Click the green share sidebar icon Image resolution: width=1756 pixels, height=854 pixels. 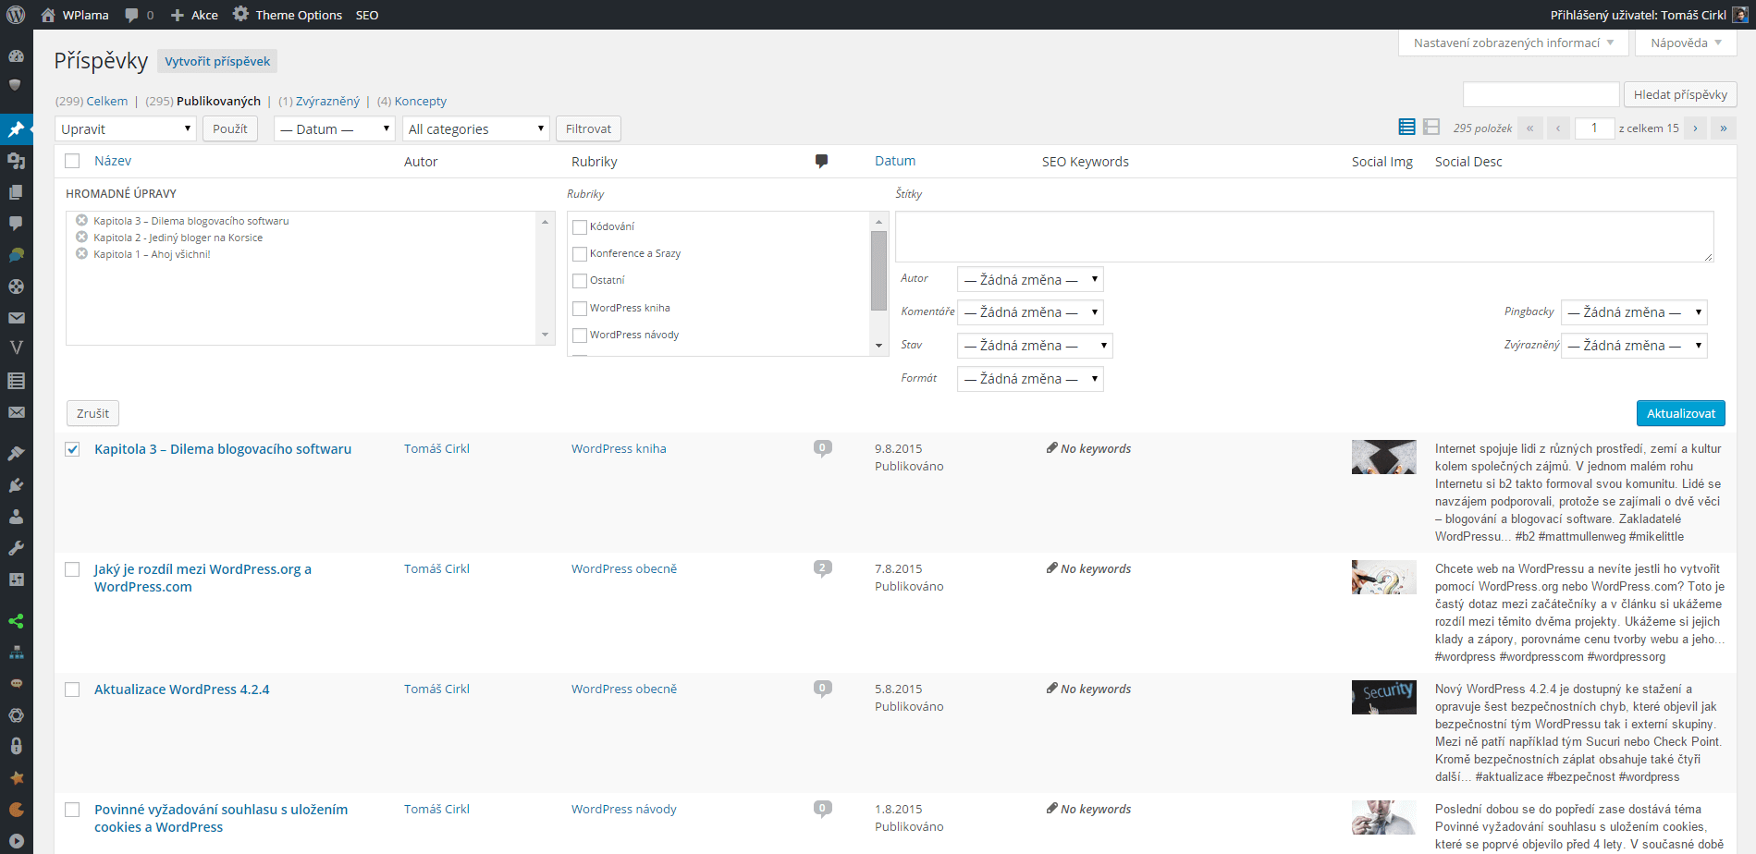16,621
